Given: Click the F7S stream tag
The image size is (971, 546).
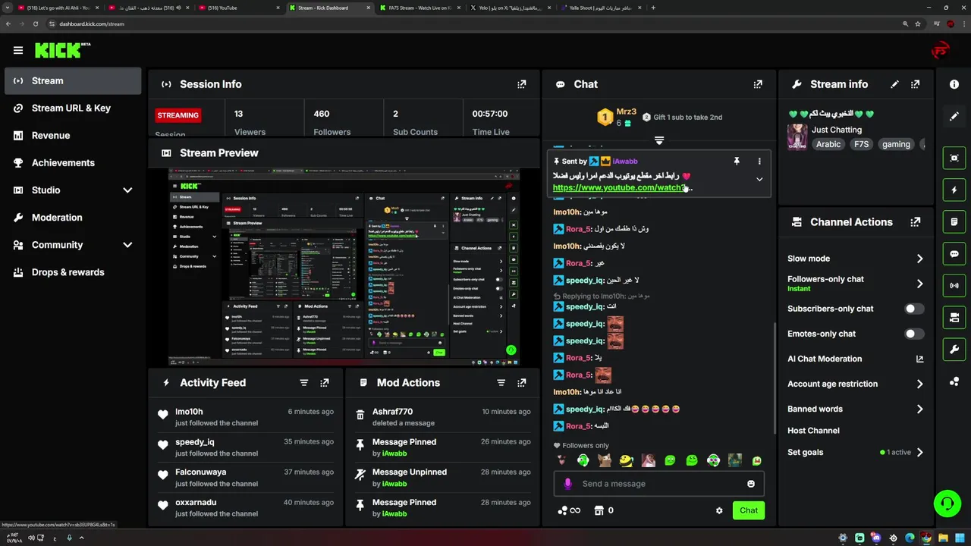Looking at the screenshot, I should click(861, 144).
